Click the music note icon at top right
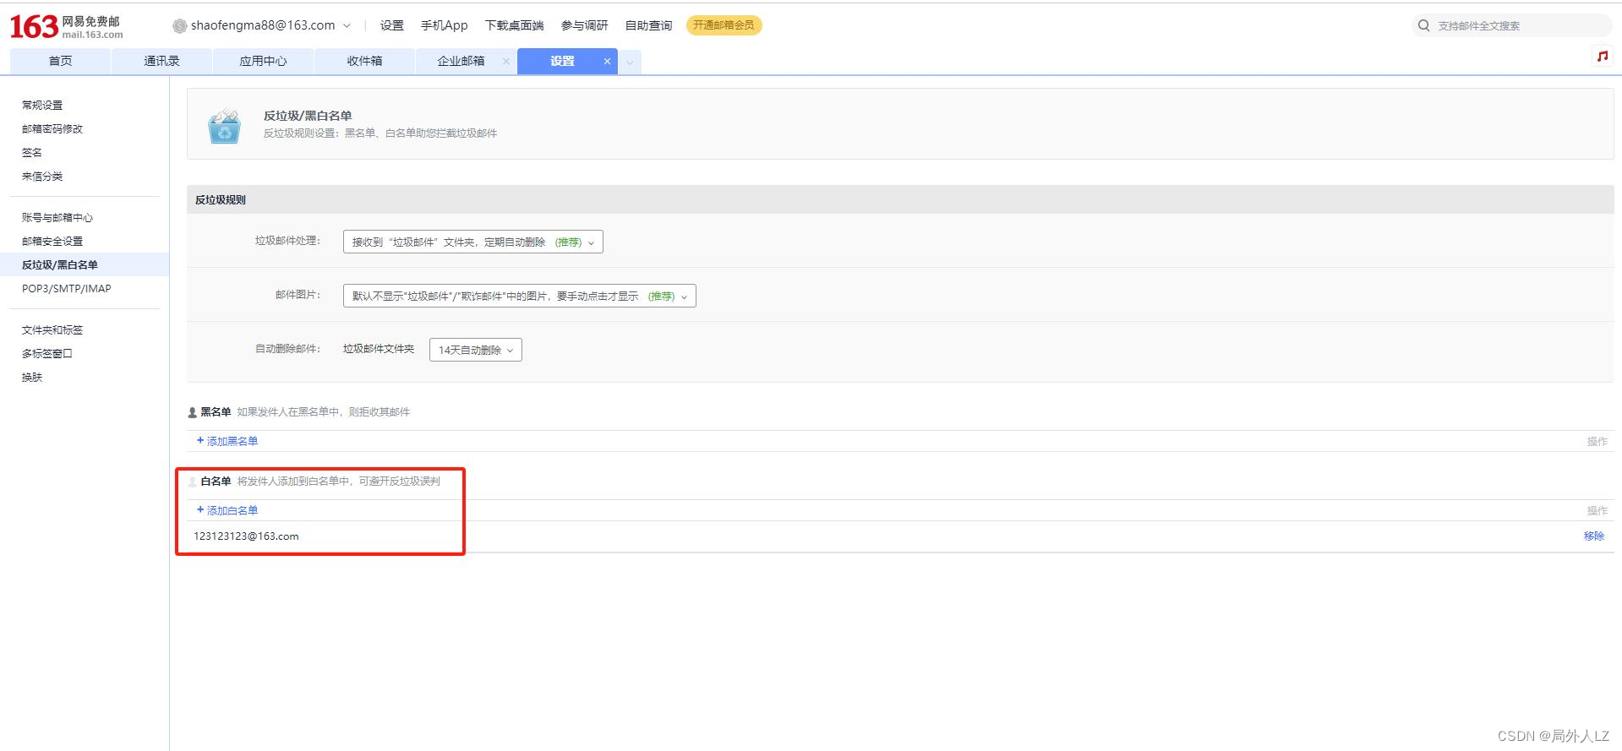 1602,57
